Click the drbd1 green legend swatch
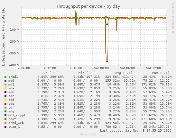Image resolution: width=176 pixels, height=138 pixels. [5, 77]
